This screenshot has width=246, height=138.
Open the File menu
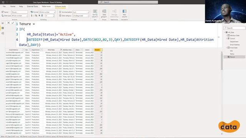(4, 7)
